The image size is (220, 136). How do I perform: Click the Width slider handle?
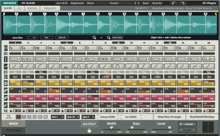click(111, 128)
